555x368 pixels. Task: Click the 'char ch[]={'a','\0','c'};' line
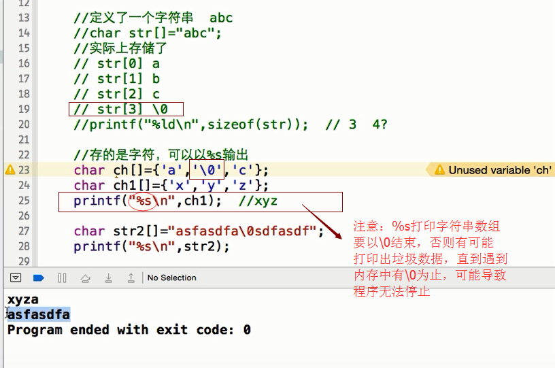click(171, 170)
